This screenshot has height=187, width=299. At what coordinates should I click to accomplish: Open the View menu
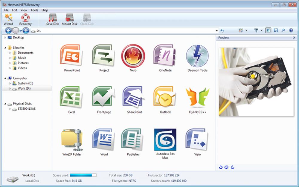(x=24, y=10)
